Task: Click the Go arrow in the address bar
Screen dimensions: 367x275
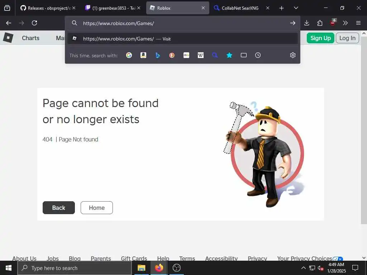Action: pyautogui.click(x=292, y=23)
